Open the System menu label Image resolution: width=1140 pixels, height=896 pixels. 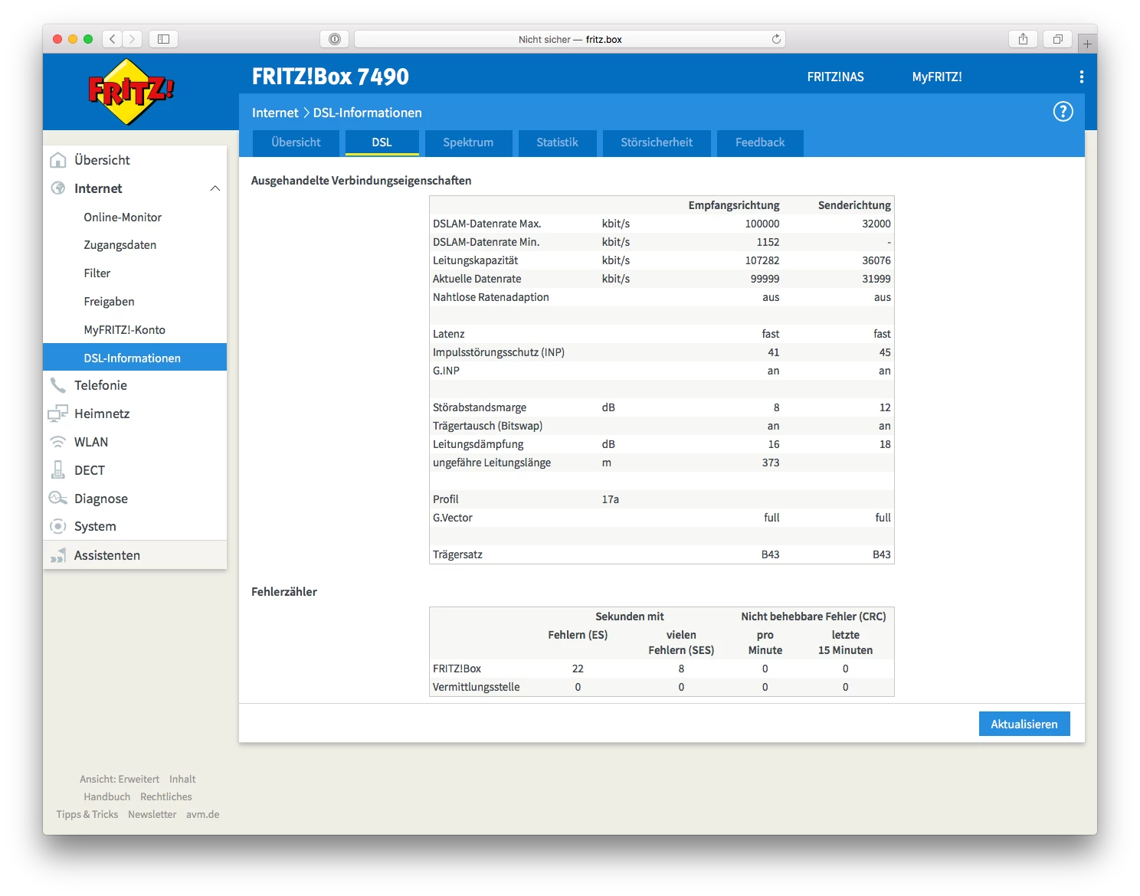click(x=95, y=527)
